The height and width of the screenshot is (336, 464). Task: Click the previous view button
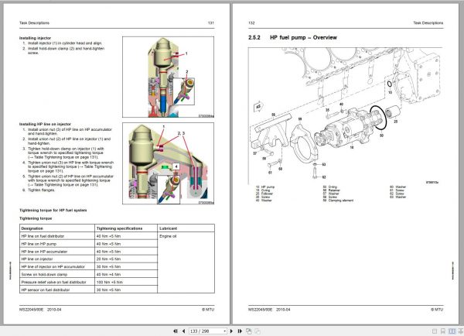[249, 331]
